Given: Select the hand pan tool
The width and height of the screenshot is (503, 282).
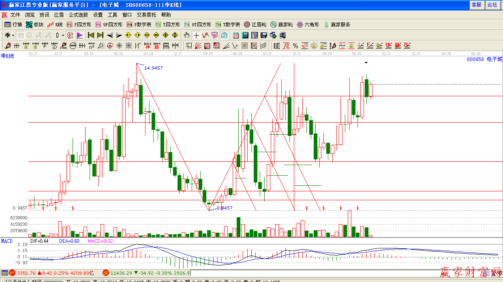Looking at the screenshot, I should click(187, 35).
